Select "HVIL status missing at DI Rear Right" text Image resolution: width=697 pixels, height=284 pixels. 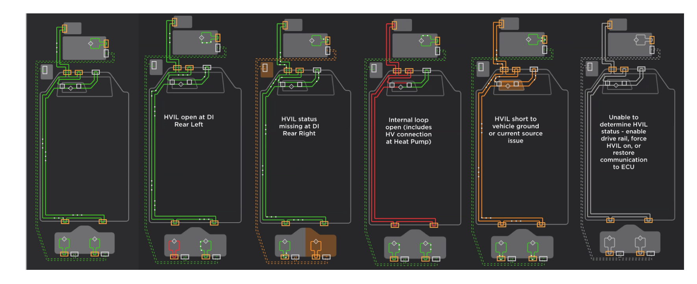(299, 126)
